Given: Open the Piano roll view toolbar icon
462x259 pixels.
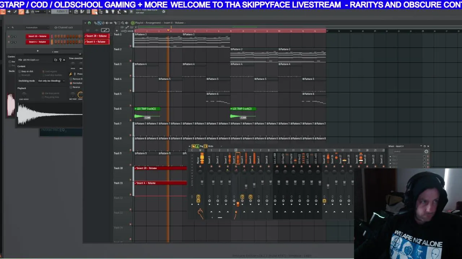Looking at the screenshot, I should coord(82,12).
